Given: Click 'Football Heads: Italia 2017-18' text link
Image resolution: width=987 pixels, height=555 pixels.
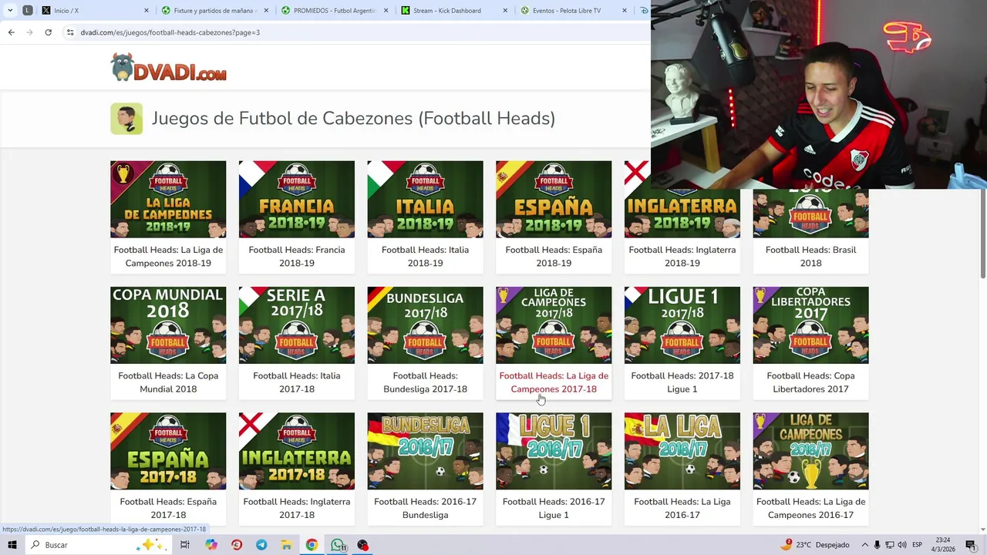Looking at the screenshot, I should click(297, 382).
